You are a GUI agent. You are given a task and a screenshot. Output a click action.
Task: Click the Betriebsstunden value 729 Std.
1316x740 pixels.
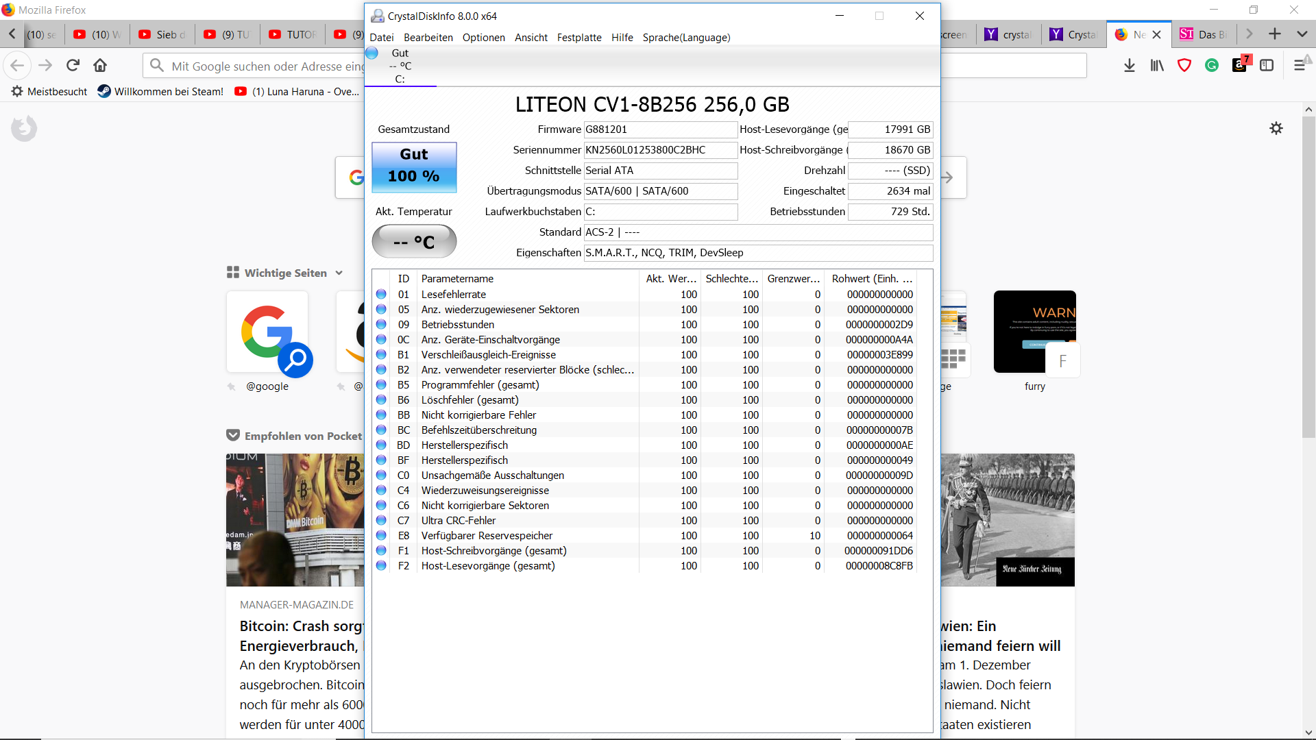pyautogui.click(x=890, y=212)
